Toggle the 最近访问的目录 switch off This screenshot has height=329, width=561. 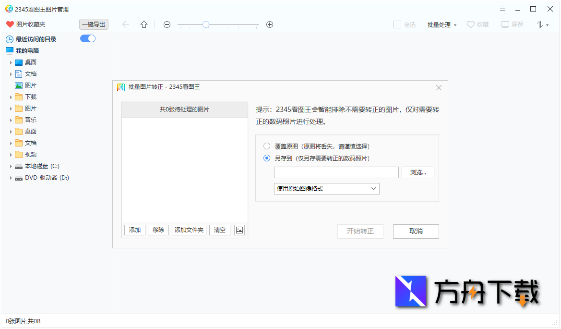click(x=88, y=38)
